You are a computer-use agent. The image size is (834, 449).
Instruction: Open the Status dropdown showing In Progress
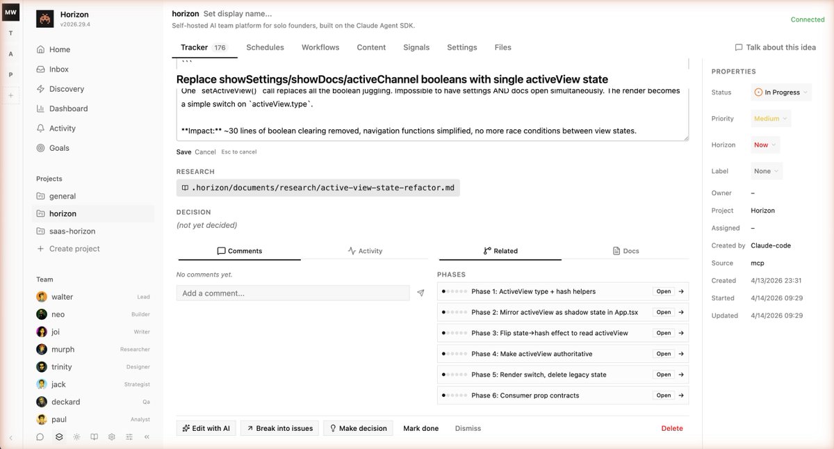tap(781, 92)
